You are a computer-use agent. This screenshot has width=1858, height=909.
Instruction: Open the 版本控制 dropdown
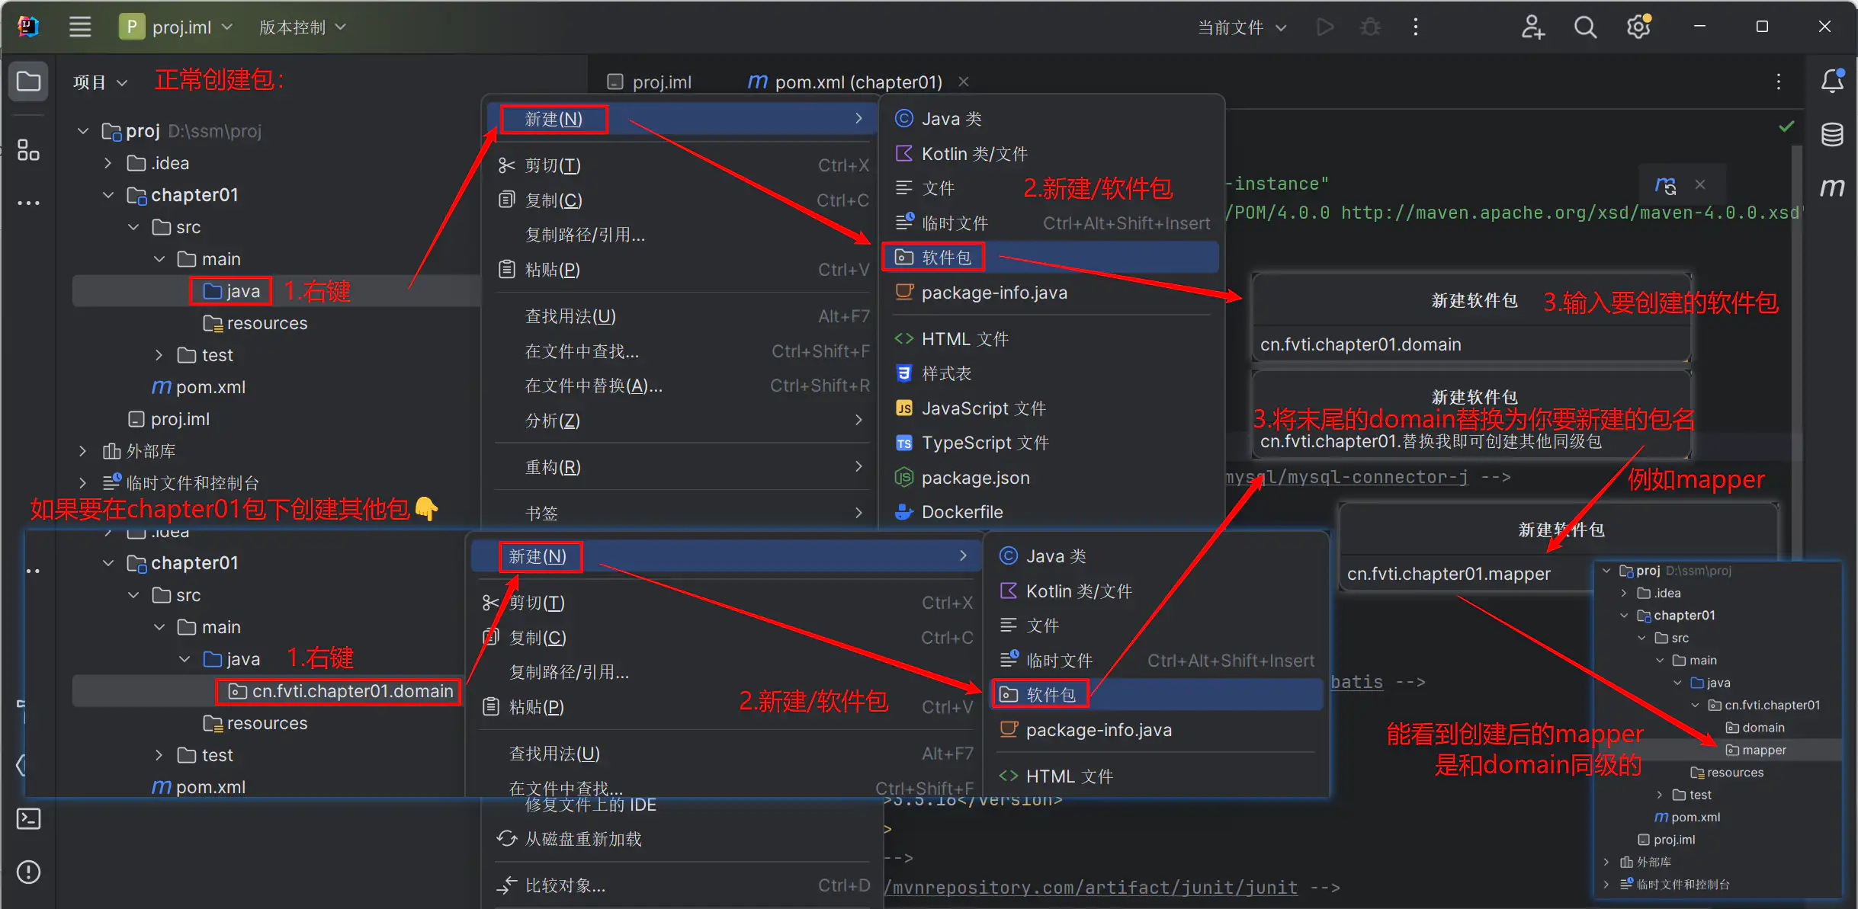[303, 27]
